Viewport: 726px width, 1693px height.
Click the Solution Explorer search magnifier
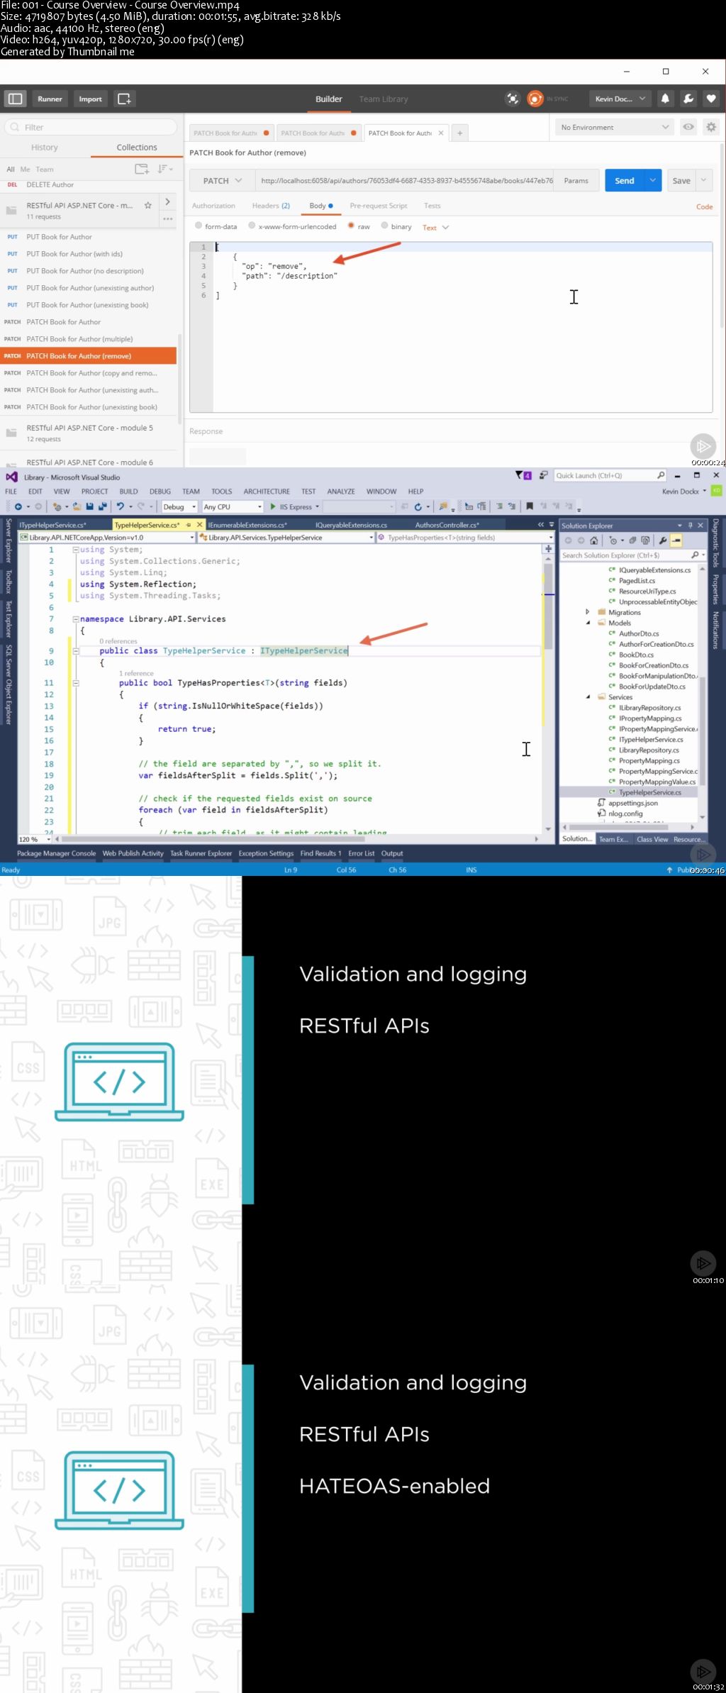(695, 555)
